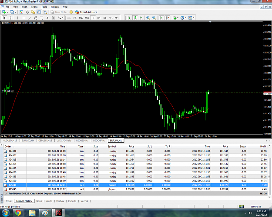The height and width of the screenshot is (217, 272).
Task: Select the equidistant channel tool
Action: [36, 18]
